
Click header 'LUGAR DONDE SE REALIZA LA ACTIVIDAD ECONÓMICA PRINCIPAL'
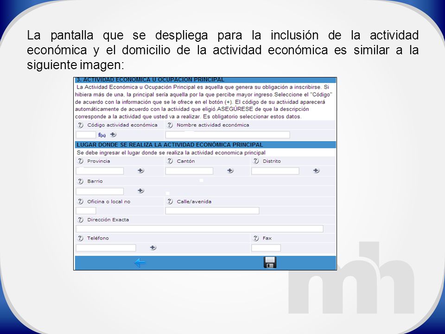click(x=170, y=145)
